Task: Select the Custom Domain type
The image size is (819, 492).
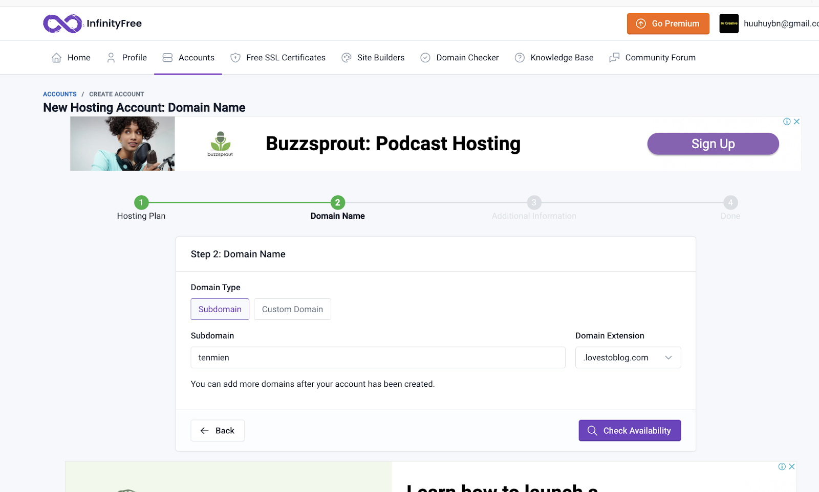Action: [x=292, y=309]
